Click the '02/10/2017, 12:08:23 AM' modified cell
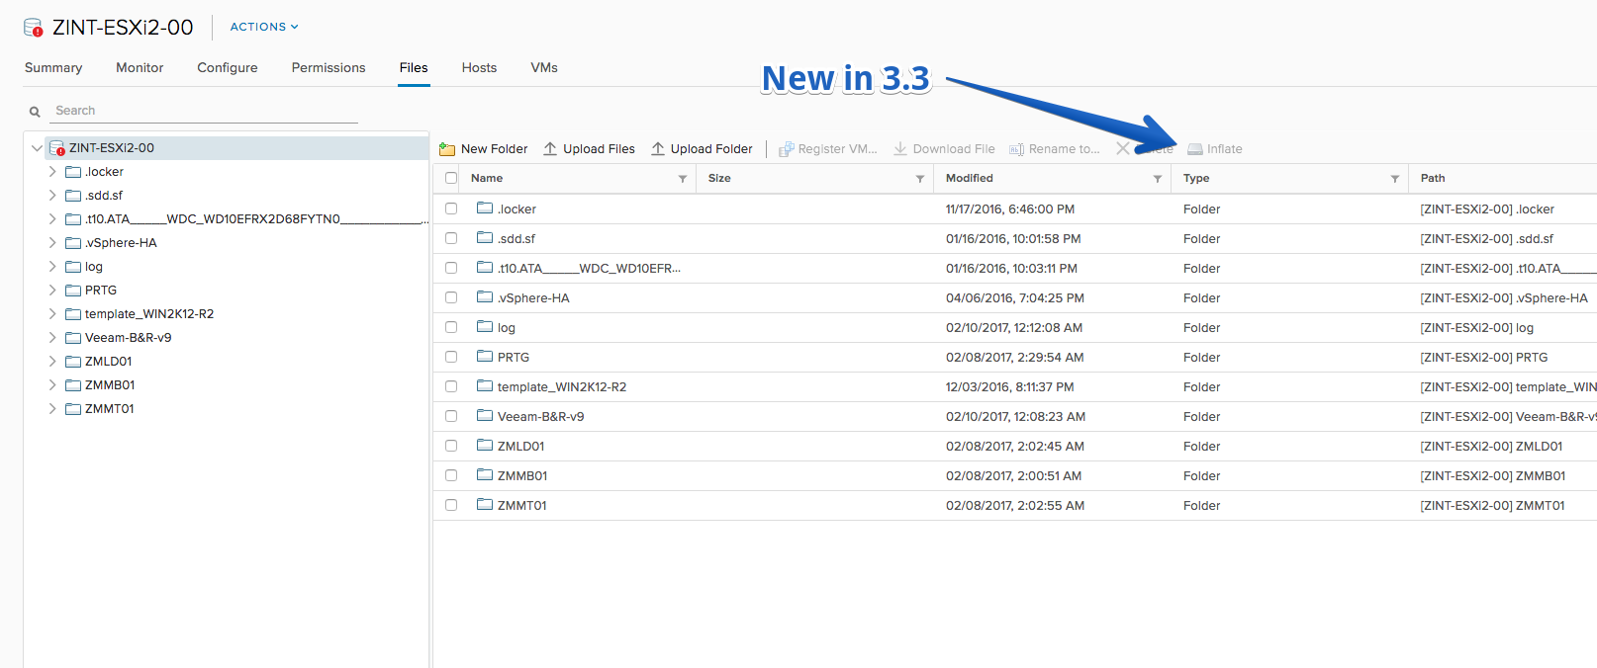The image size is (1597, 668). click(x=1015, y=417)
